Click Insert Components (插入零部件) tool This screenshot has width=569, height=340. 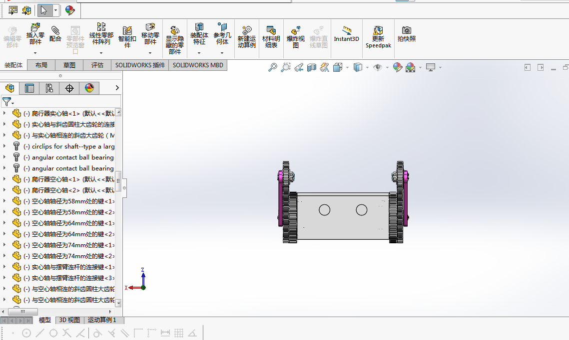coord(35,34)
